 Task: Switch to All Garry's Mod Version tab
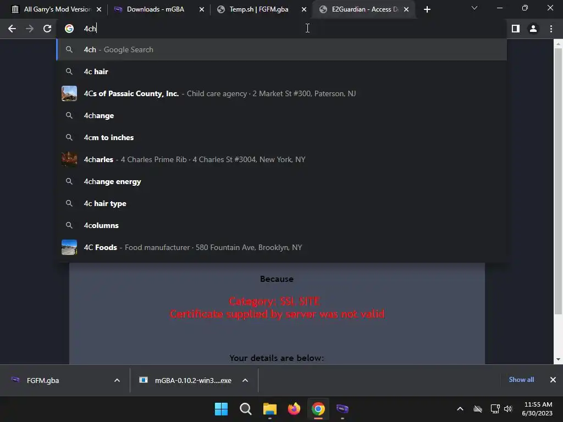tap(56, 9)
